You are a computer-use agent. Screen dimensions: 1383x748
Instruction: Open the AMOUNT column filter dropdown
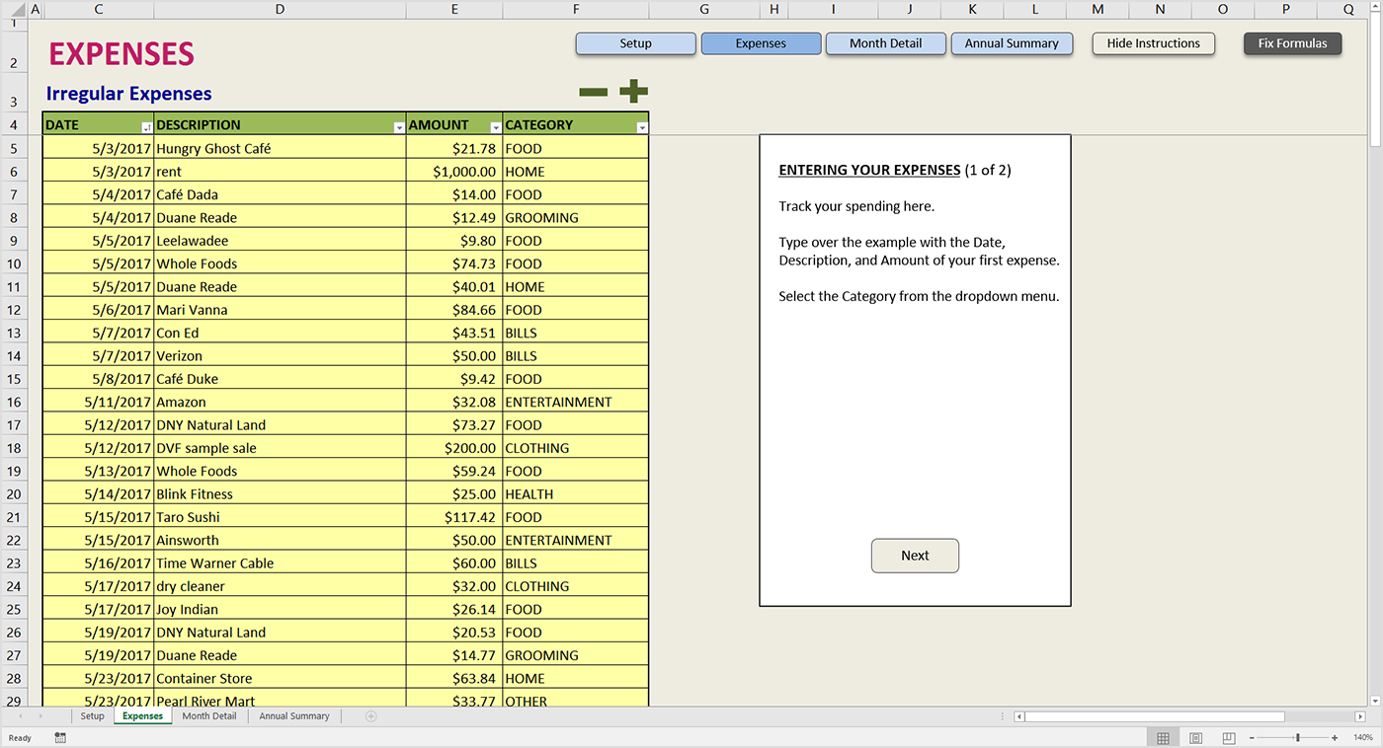(496, 127)
